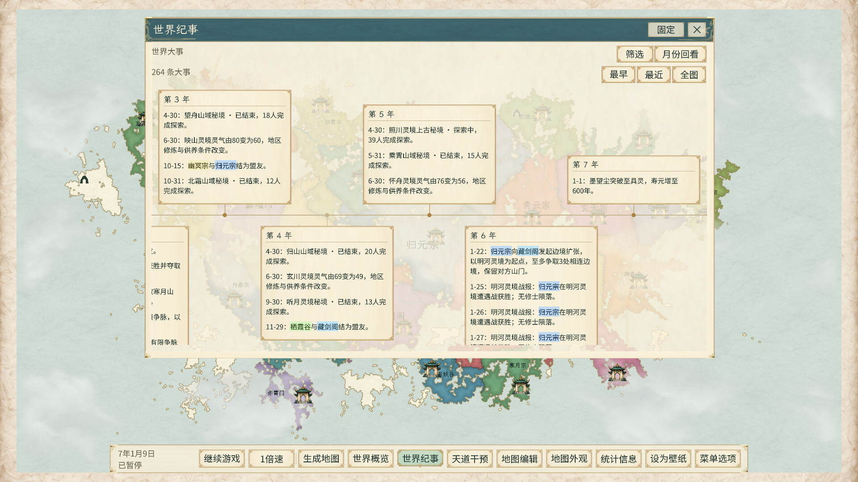Change game speed via 1倍速
858x482 pixels.
pyautogui.click(x=271, y=458)
